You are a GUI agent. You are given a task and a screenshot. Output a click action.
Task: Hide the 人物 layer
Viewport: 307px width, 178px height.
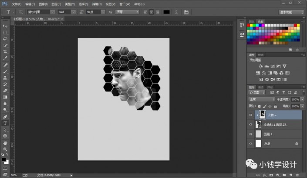coord(251,115)
